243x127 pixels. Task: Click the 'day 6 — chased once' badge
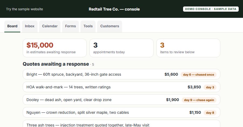click(x=198, y=75)
